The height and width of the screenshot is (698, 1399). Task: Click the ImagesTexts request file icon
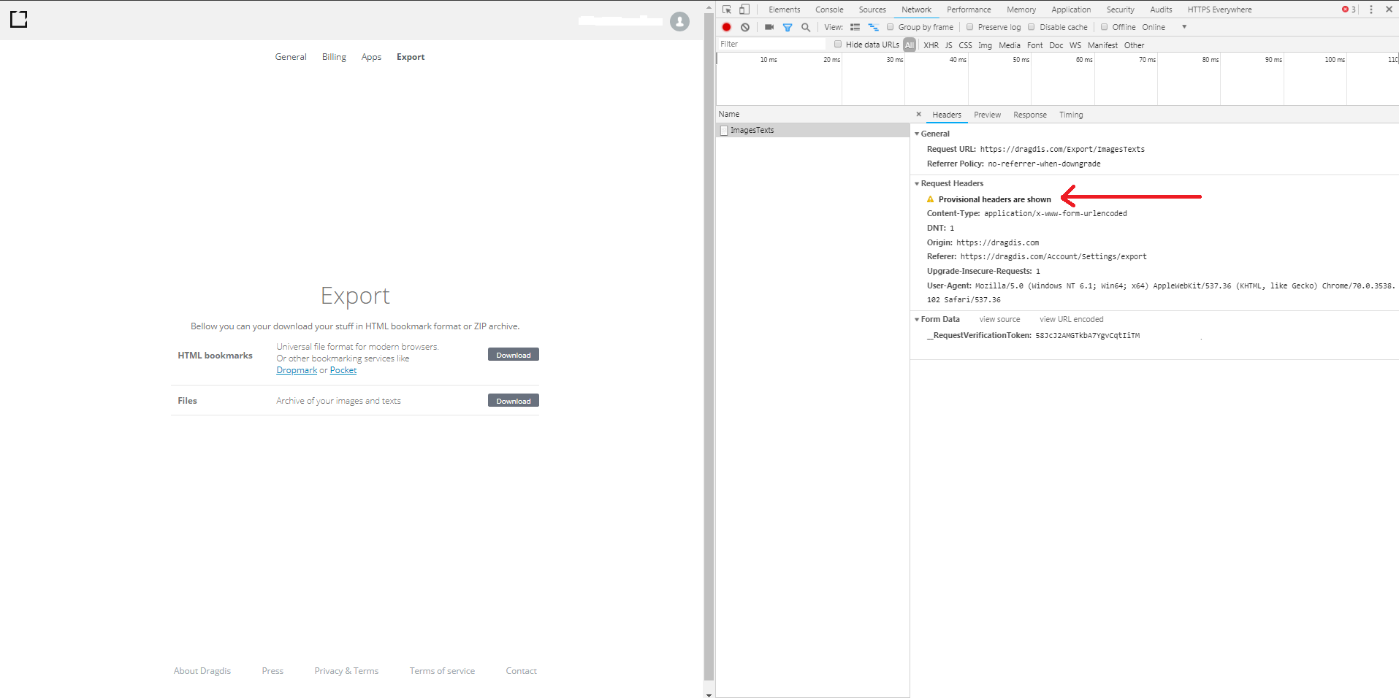click(x=724, y=130)
